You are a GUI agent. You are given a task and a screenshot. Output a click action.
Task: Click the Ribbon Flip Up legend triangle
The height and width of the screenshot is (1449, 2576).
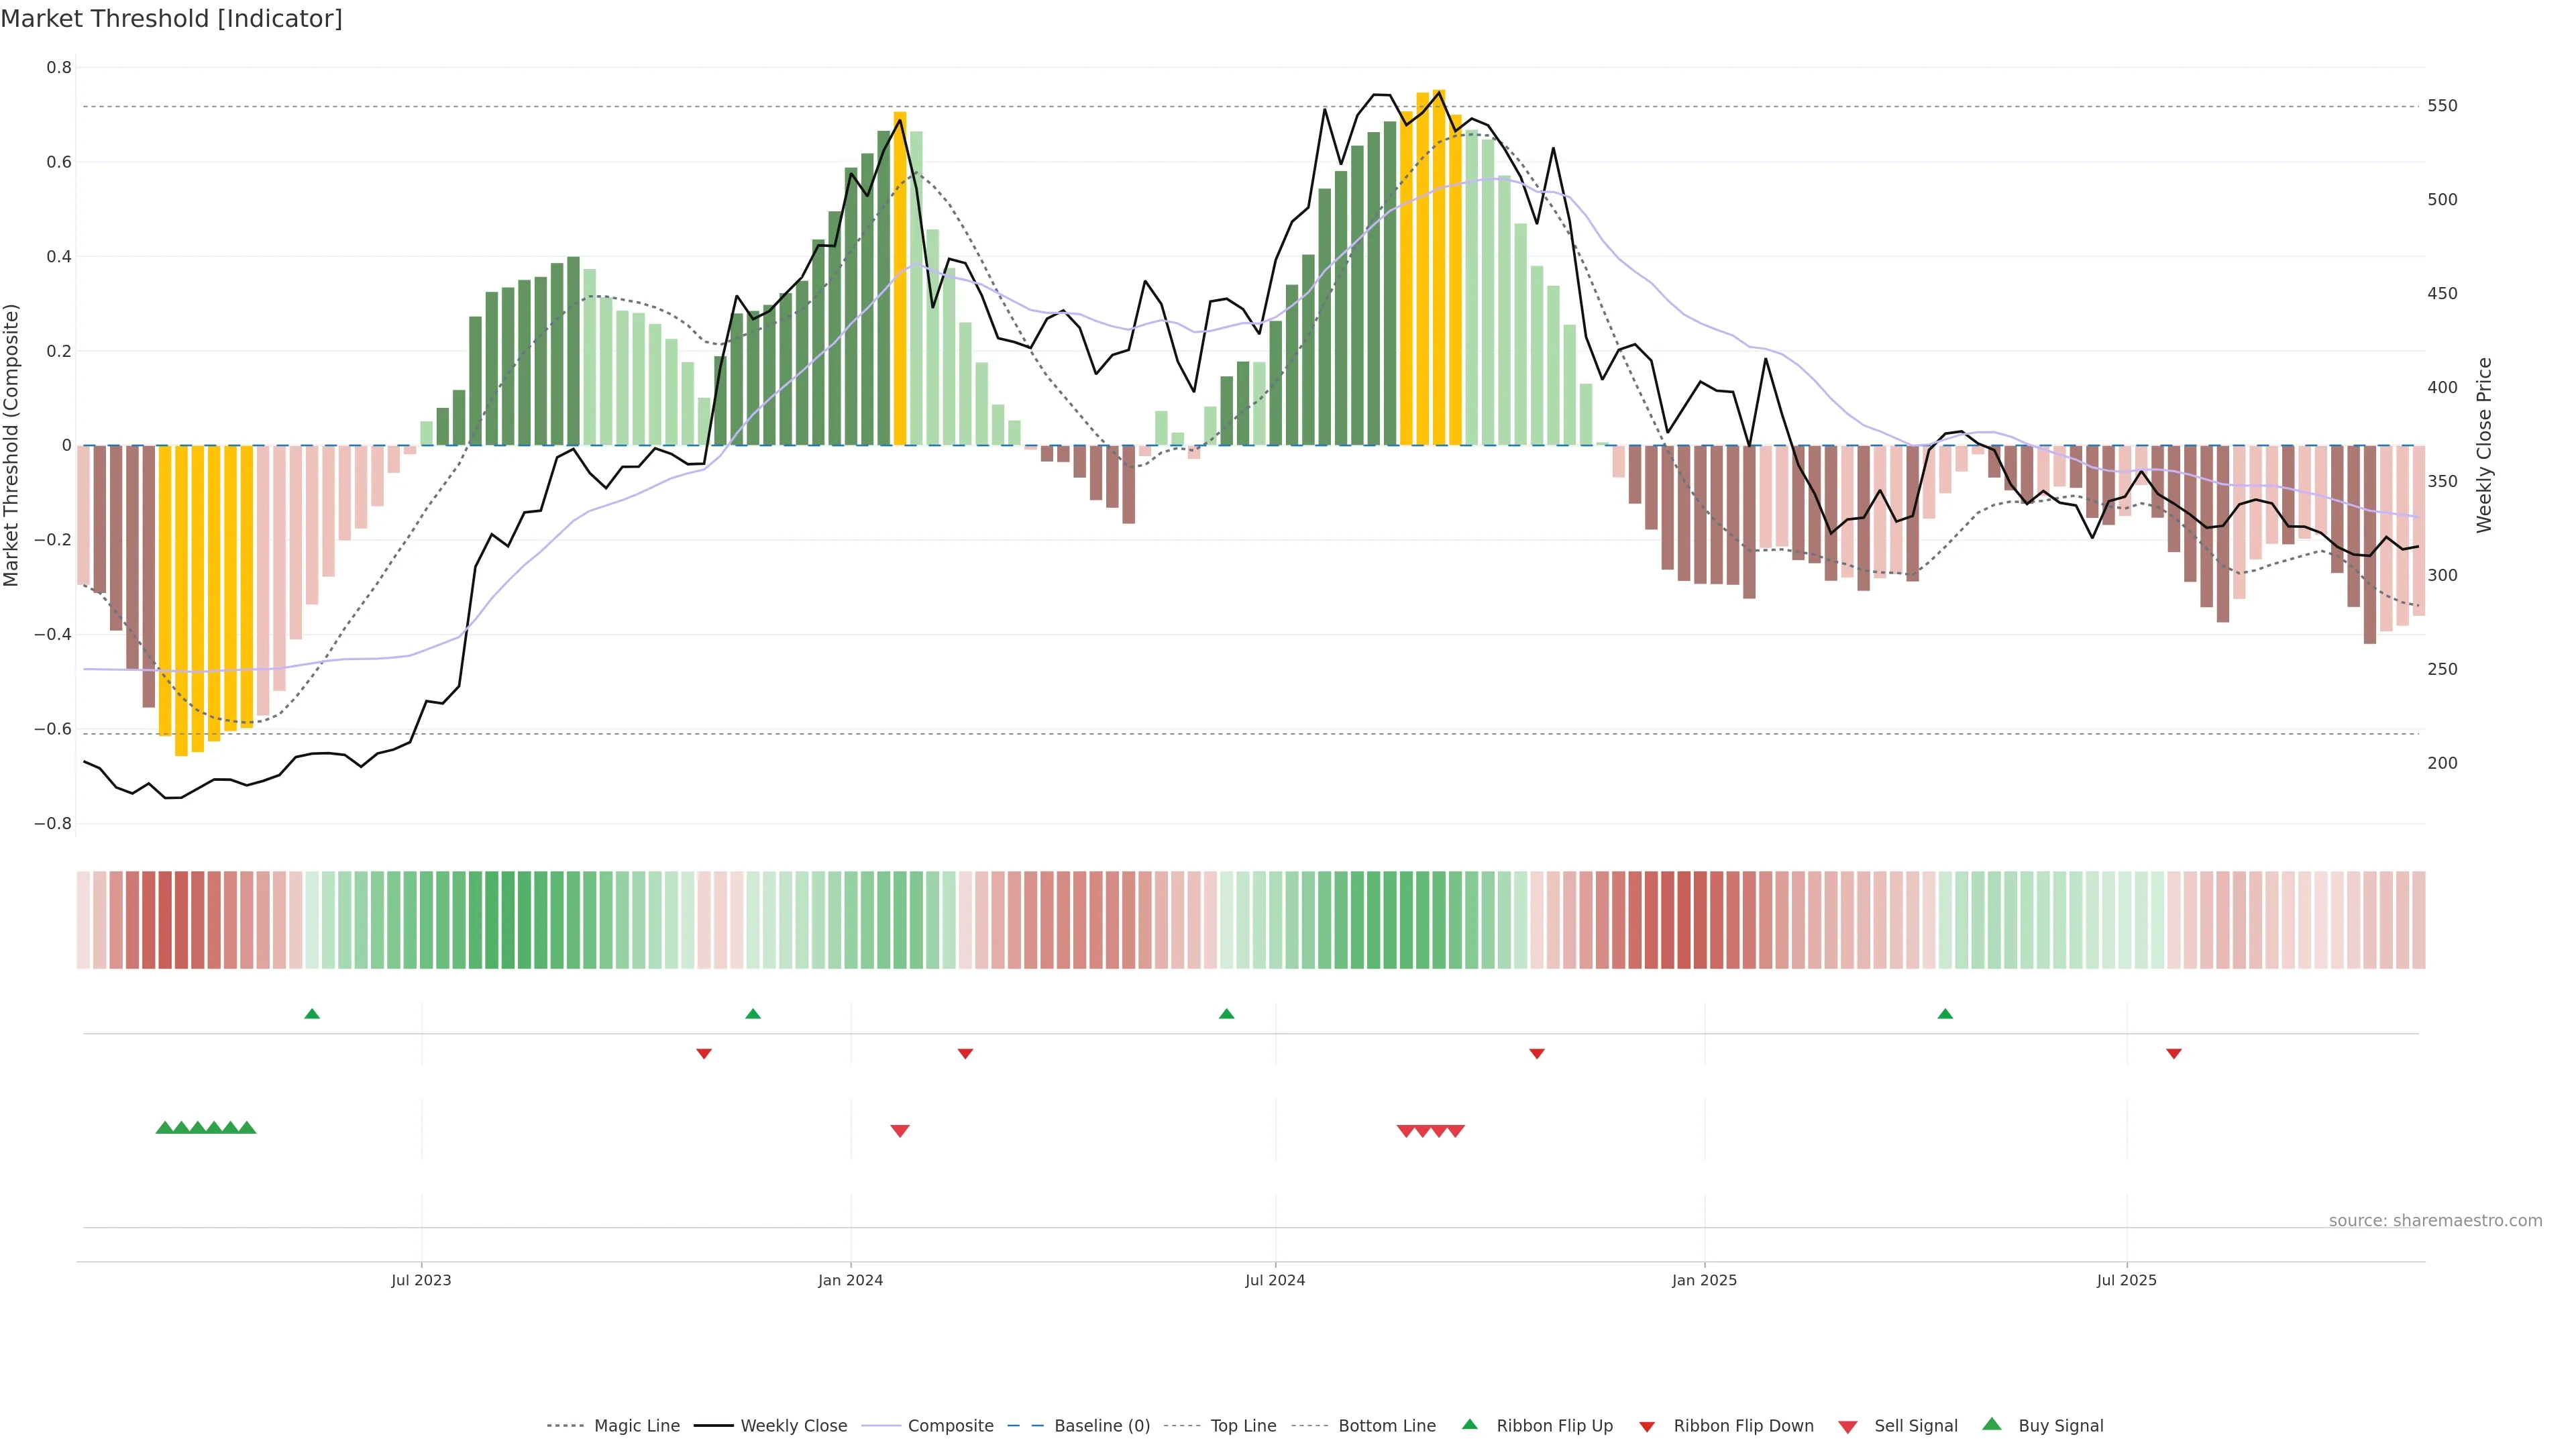pos(1469,1425)
